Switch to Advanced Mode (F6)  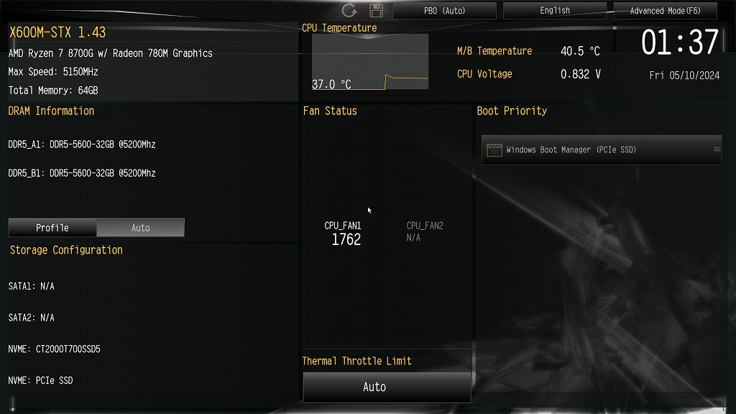(665, 10)
